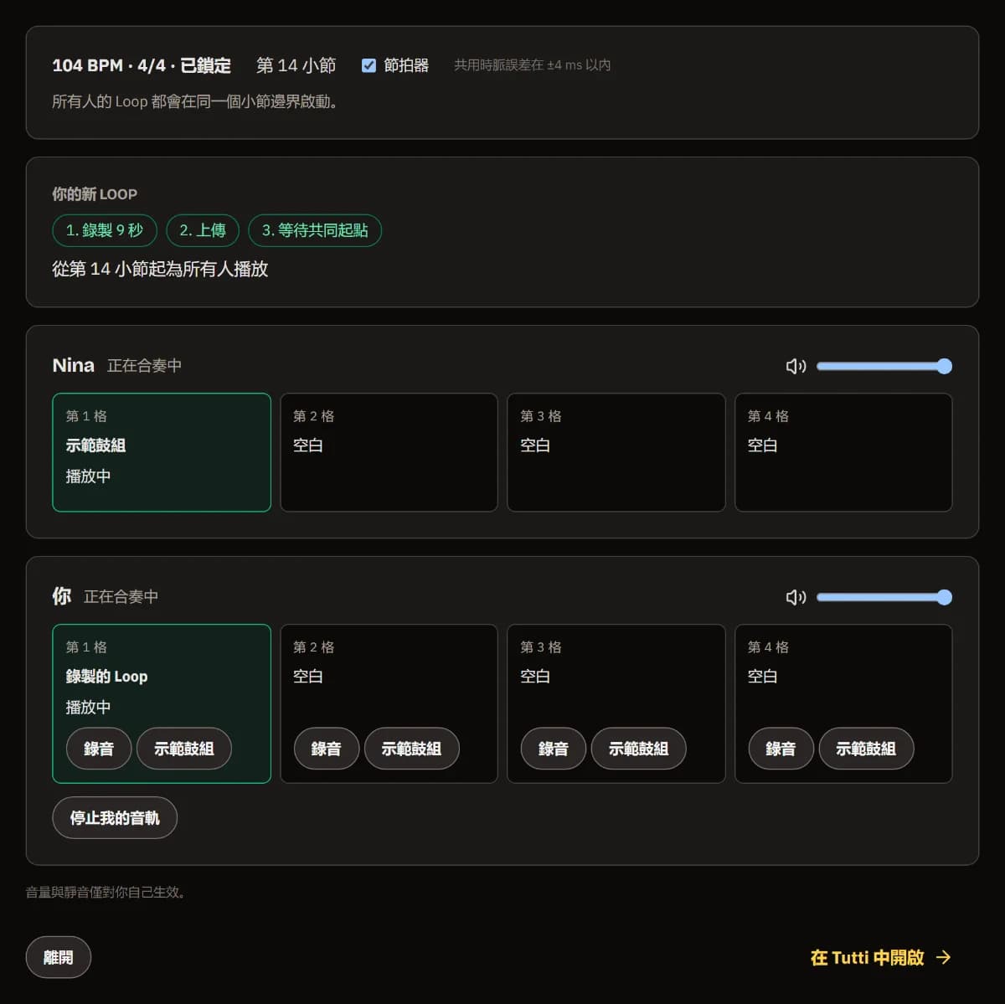
Task: Click the 你的新 LOOP heading
Action: point(95,194)
